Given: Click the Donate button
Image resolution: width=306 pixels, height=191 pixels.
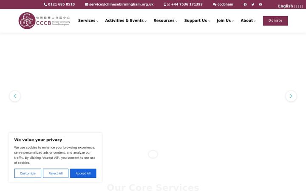Looking at the screenshot, I should 275,21.
